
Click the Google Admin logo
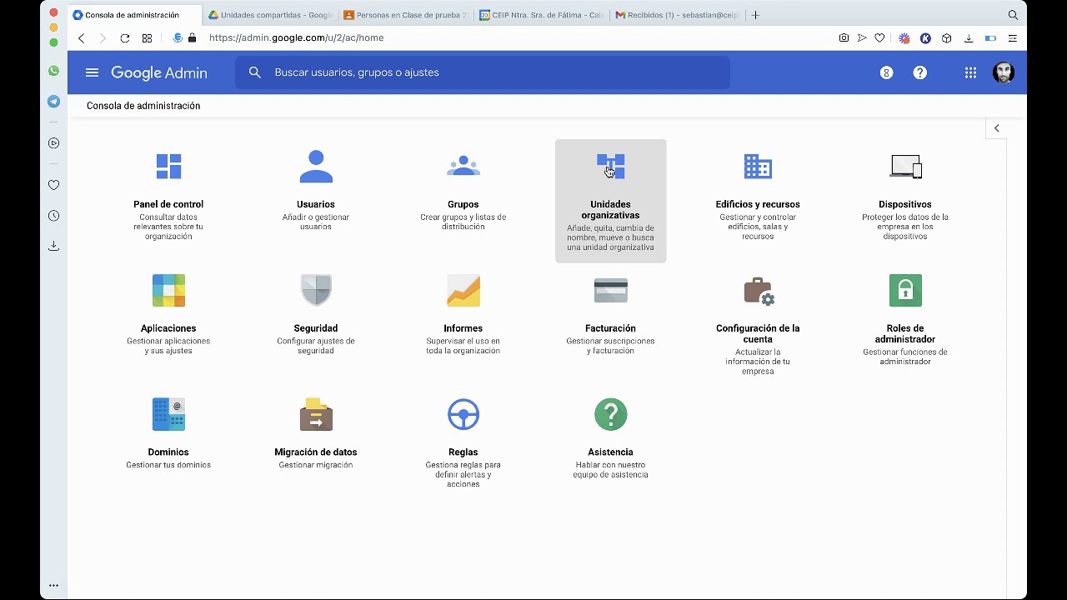click(159, 72)
